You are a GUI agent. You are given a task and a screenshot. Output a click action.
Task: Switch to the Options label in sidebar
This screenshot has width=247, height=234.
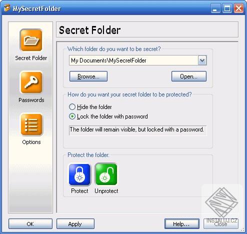[x=31, y=142]
